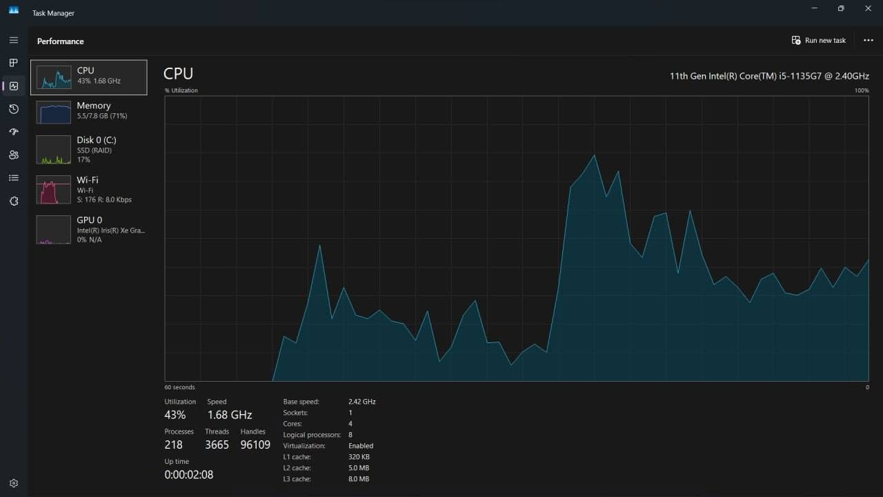The width and height of the screenshot is (883, 497).
Task: Click the '60 seconds' graph axis label
Action: pyautogui.click(x=180, y=387)
